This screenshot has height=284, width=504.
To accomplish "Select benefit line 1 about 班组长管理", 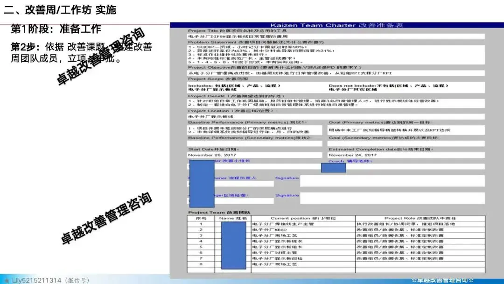I will 314,101.
